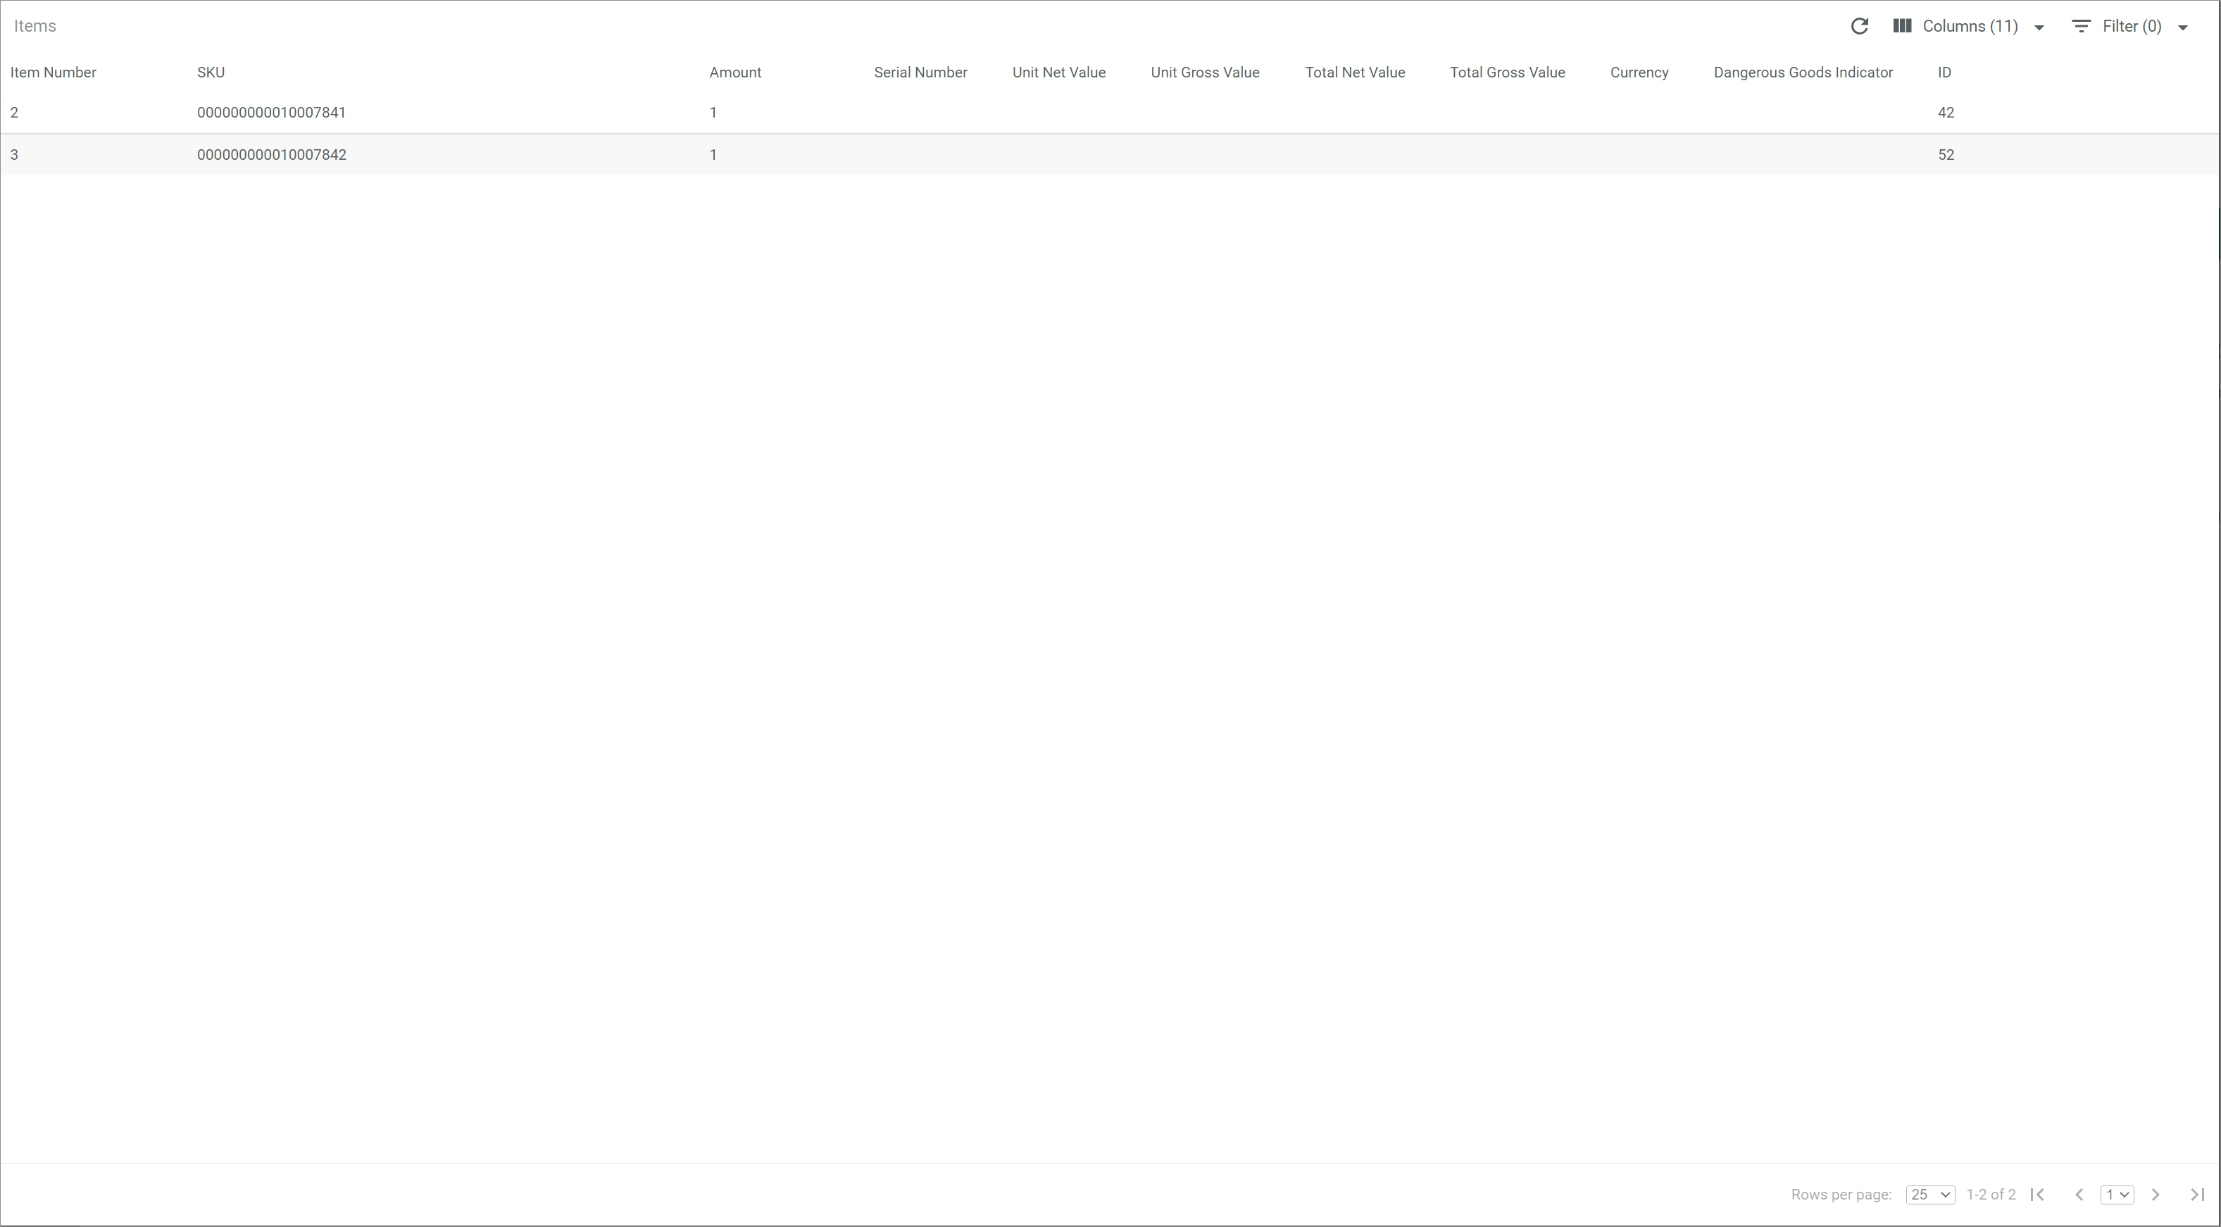Go to previous page chevron
This screenshot has height=1227, width=2221.
[2079, 1194]
